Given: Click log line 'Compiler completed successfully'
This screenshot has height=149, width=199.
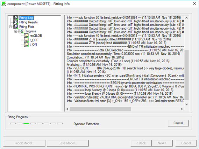Looking at the screenshot, I should [118, 61].
